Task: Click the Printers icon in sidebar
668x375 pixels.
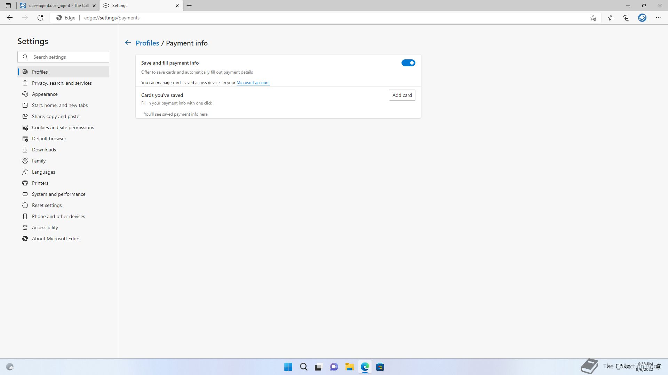Action: click(25, 183)
